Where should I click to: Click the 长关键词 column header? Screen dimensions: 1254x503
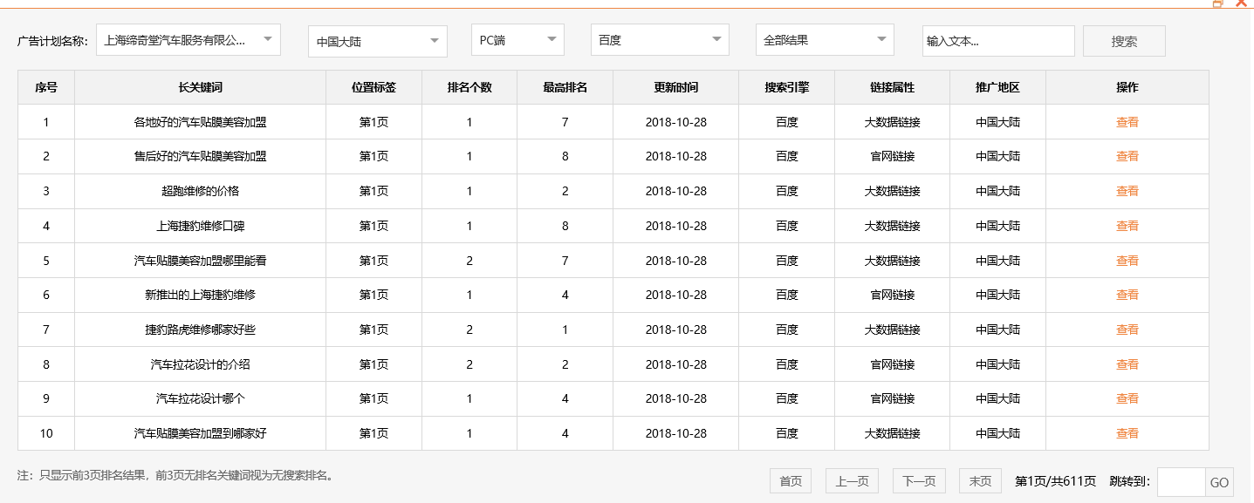coord(199,86)
